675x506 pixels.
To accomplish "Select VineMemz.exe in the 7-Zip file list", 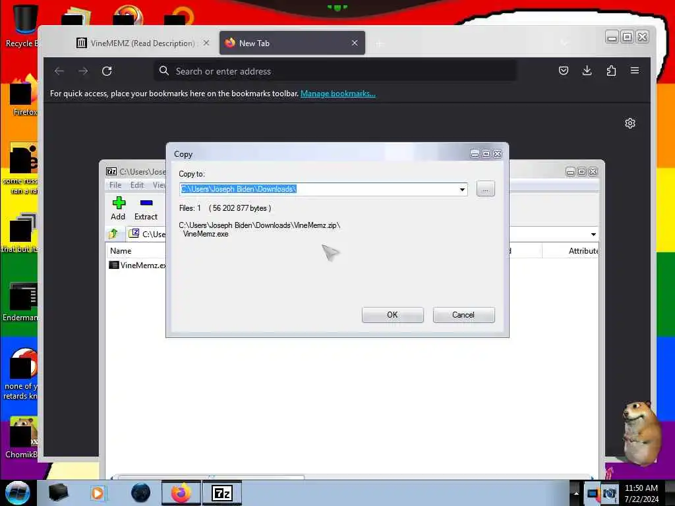I will [x=137, y=265].
